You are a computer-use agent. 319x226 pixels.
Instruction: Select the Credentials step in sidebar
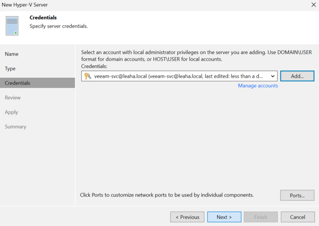[38, 83]
